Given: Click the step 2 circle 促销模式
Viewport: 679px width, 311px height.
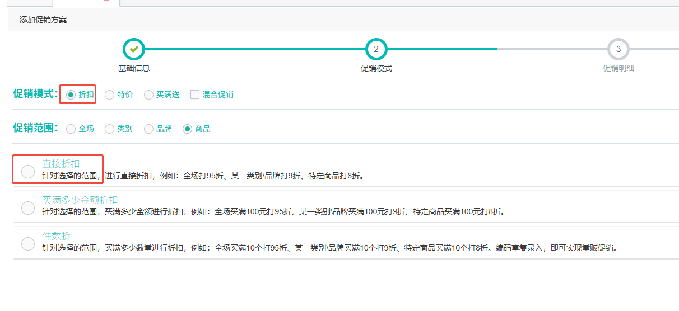Looking at the screenshot, I should pyautogui.click(x=376, y=49).
